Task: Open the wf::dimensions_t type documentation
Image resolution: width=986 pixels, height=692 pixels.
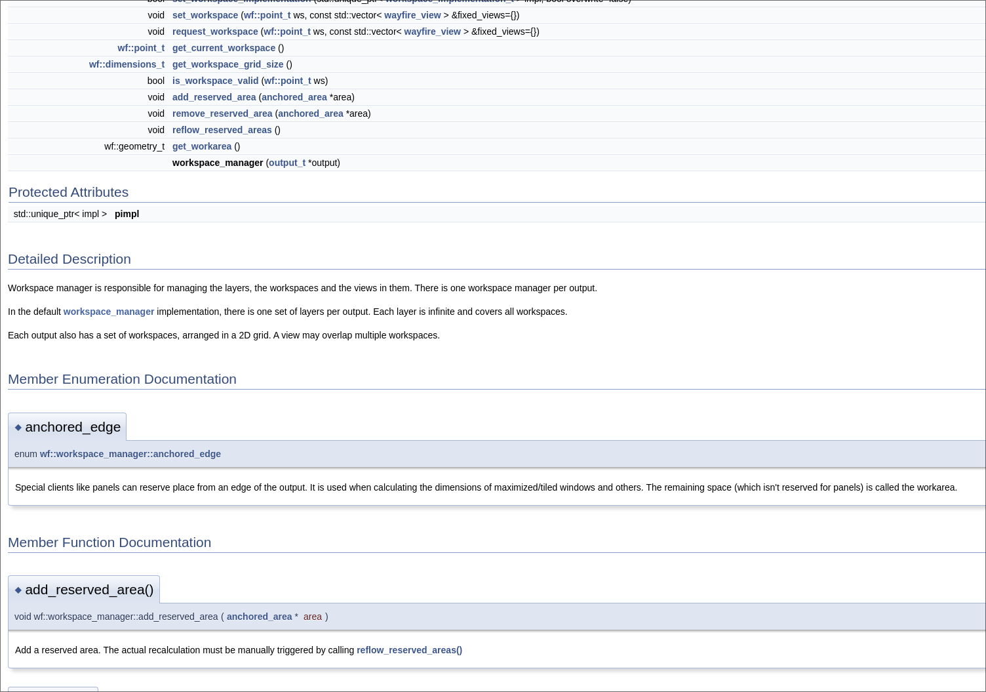Action: (127, 64)
